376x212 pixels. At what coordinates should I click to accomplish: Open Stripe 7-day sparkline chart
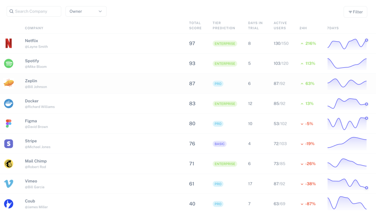point(347,143)
